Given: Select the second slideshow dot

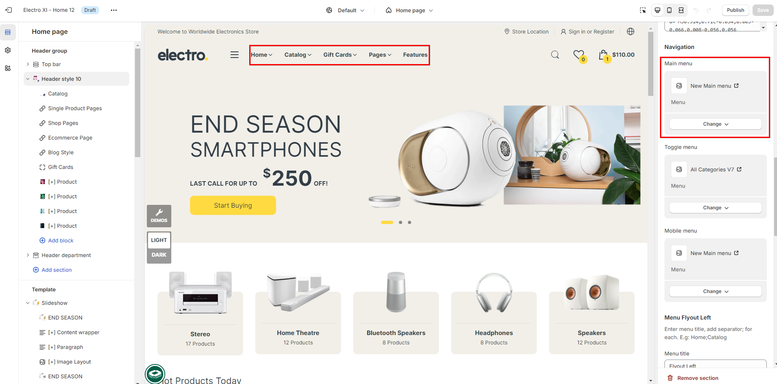Looking at the screenshot, I should click(x=401, y=222).
